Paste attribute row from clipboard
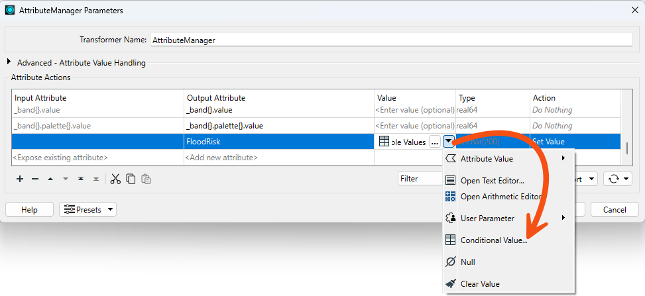 pos(146,179)
